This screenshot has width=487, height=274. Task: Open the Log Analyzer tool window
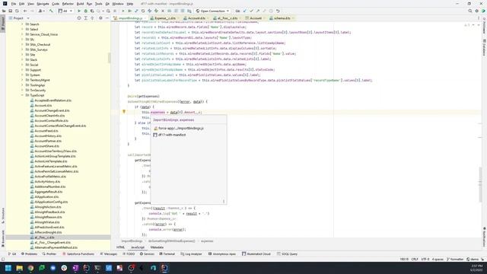coord(191,253)
